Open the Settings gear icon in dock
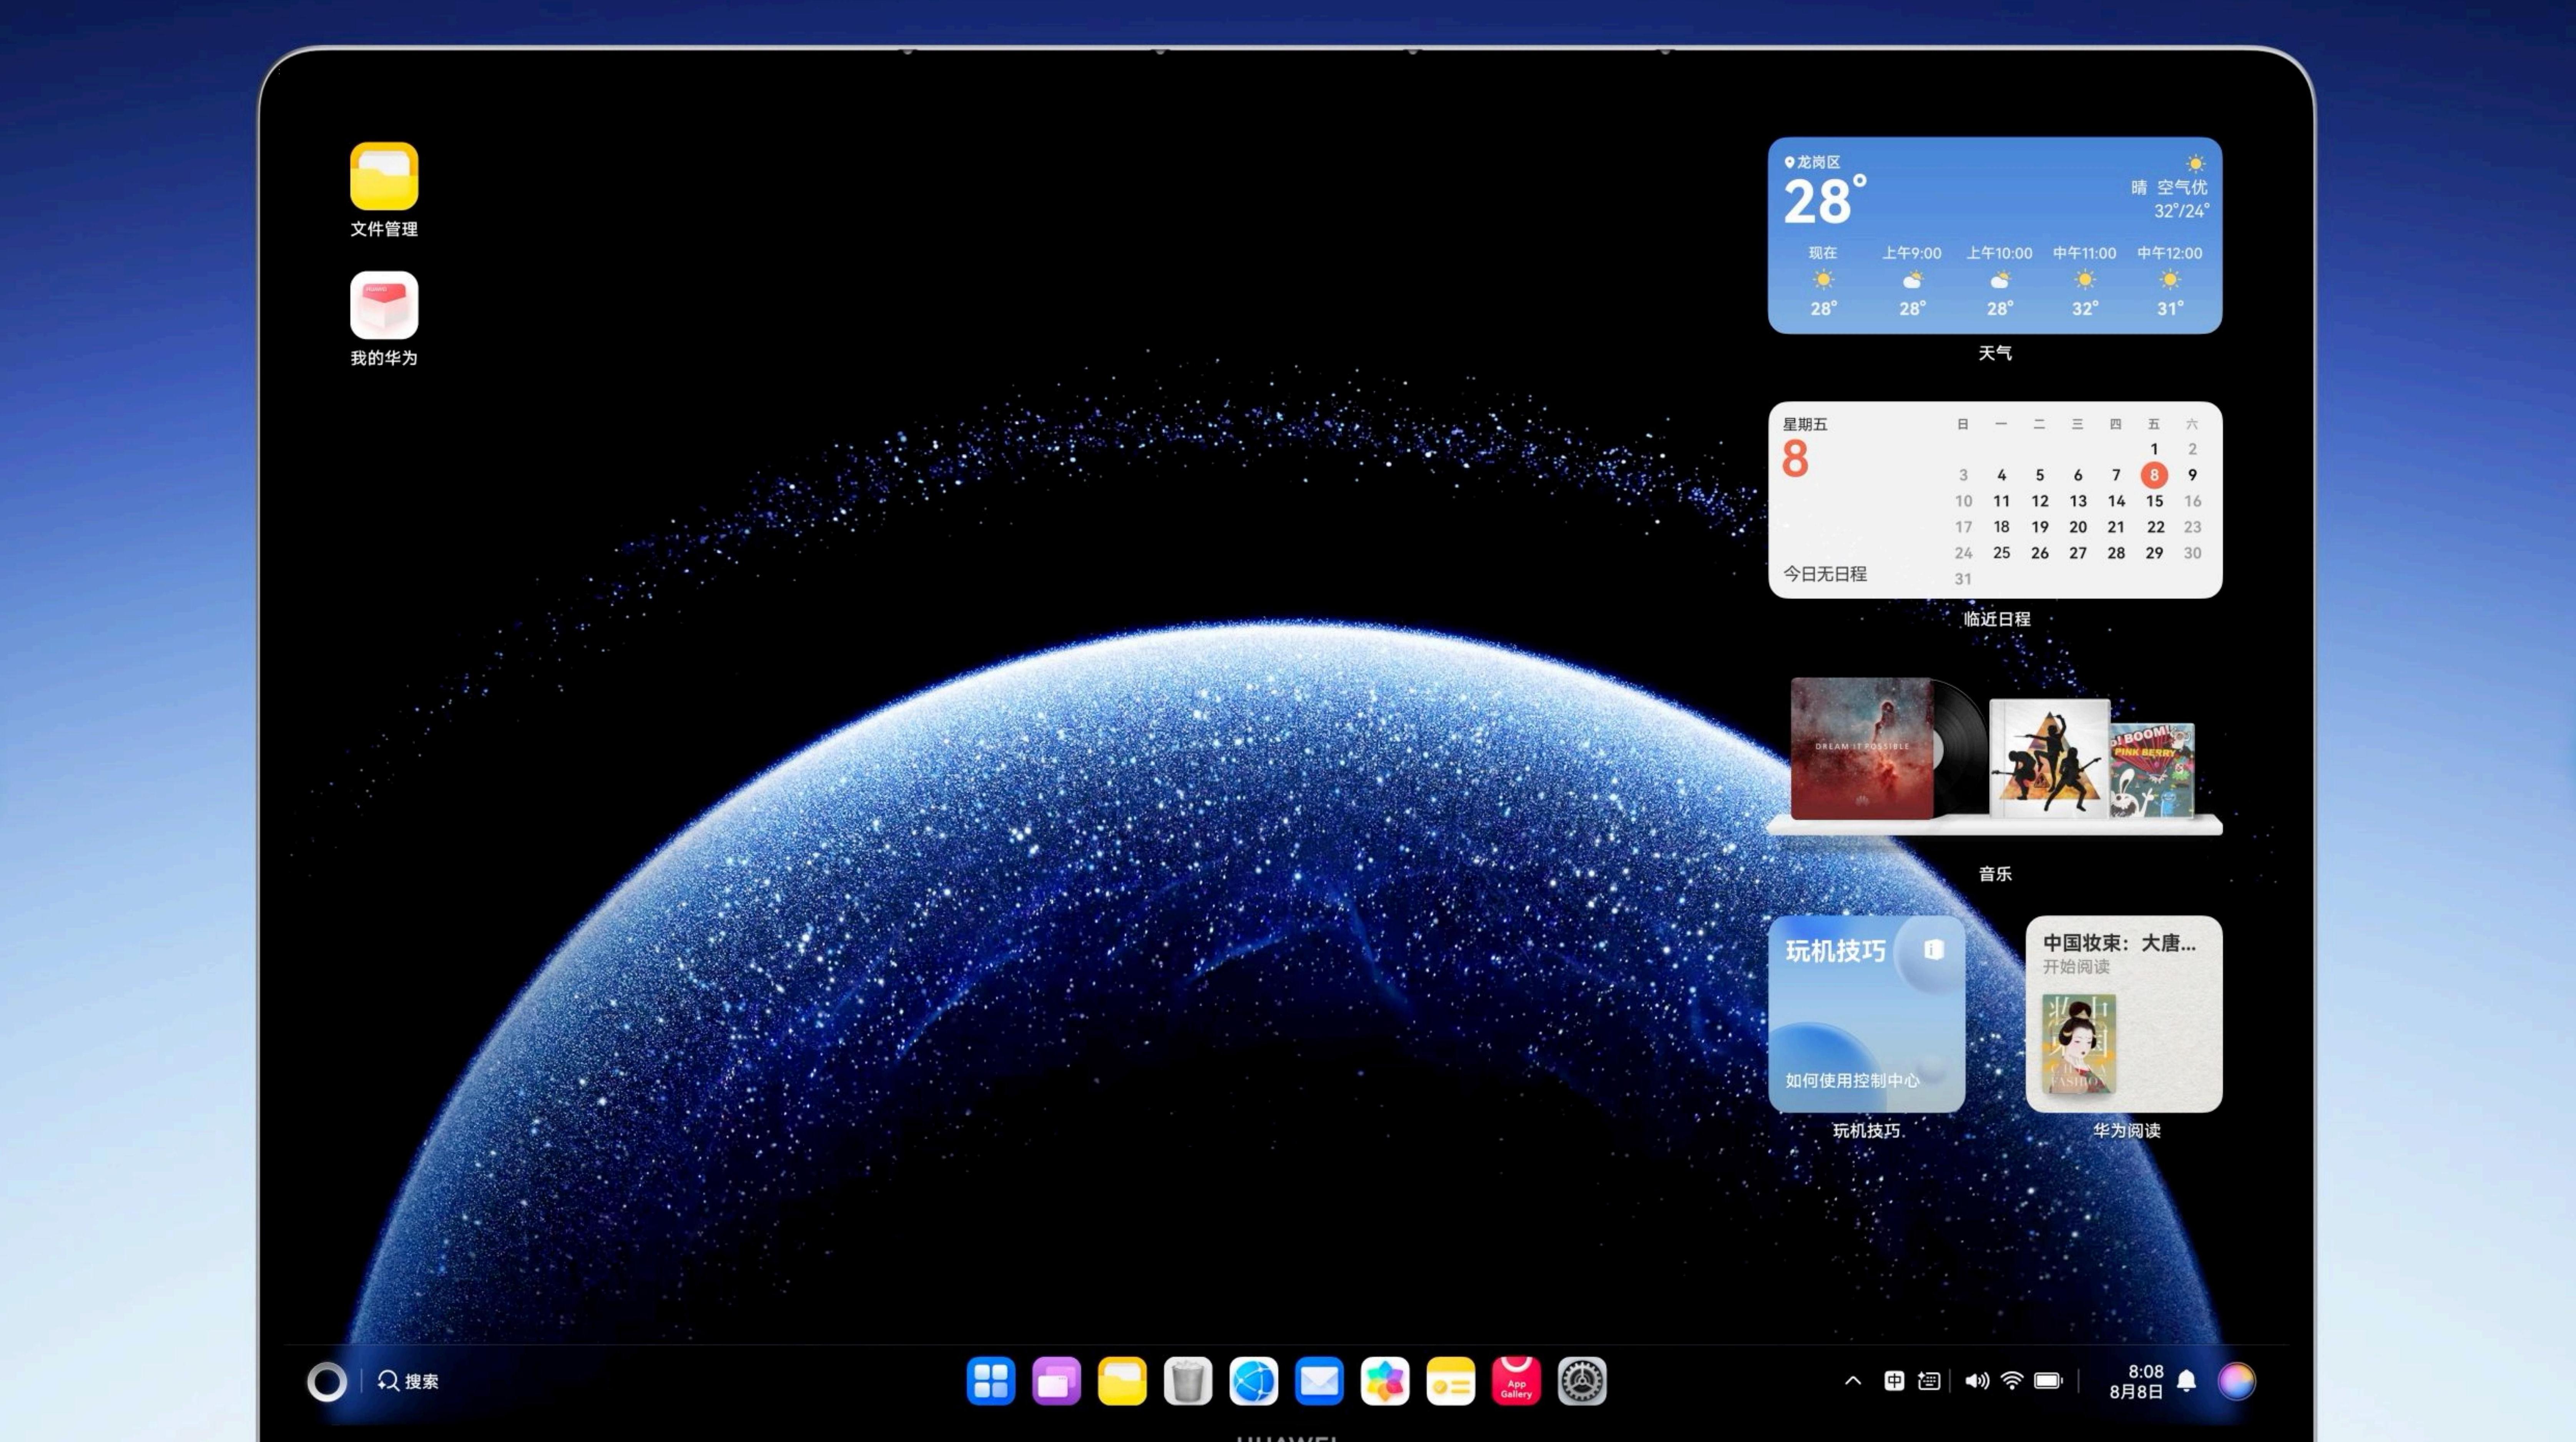2576x1442 pixels. 1582,1381
